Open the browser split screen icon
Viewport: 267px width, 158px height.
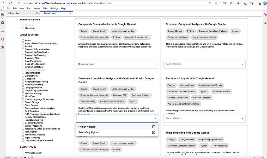point(224,3)
